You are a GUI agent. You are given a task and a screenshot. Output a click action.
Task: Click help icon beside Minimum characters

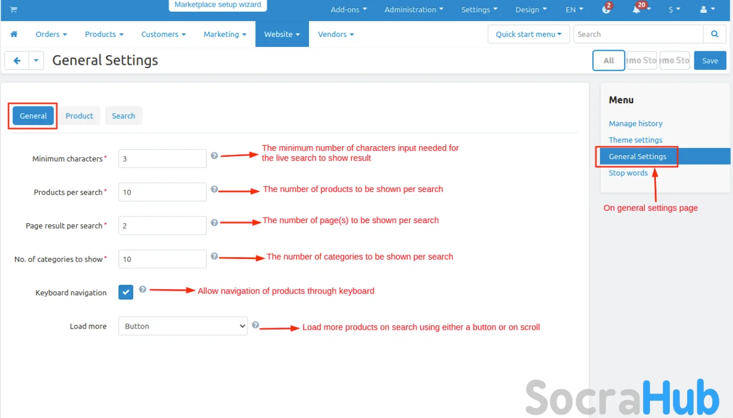click(214, 156)
